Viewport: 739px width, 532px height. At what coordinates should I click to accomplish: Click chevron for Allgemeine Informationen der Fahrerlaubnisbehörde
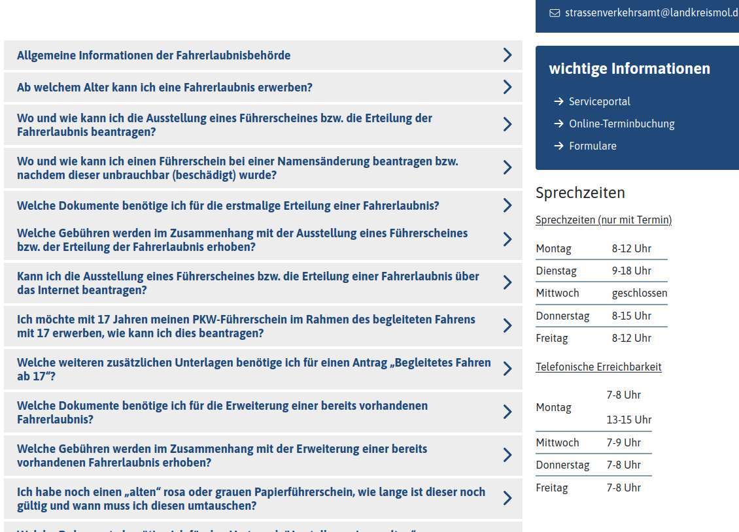point(507,56)
